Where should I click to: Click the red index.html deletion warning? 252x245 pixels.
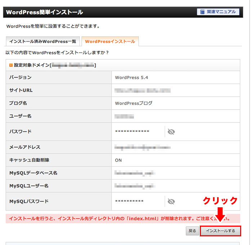tap(123, 218)
